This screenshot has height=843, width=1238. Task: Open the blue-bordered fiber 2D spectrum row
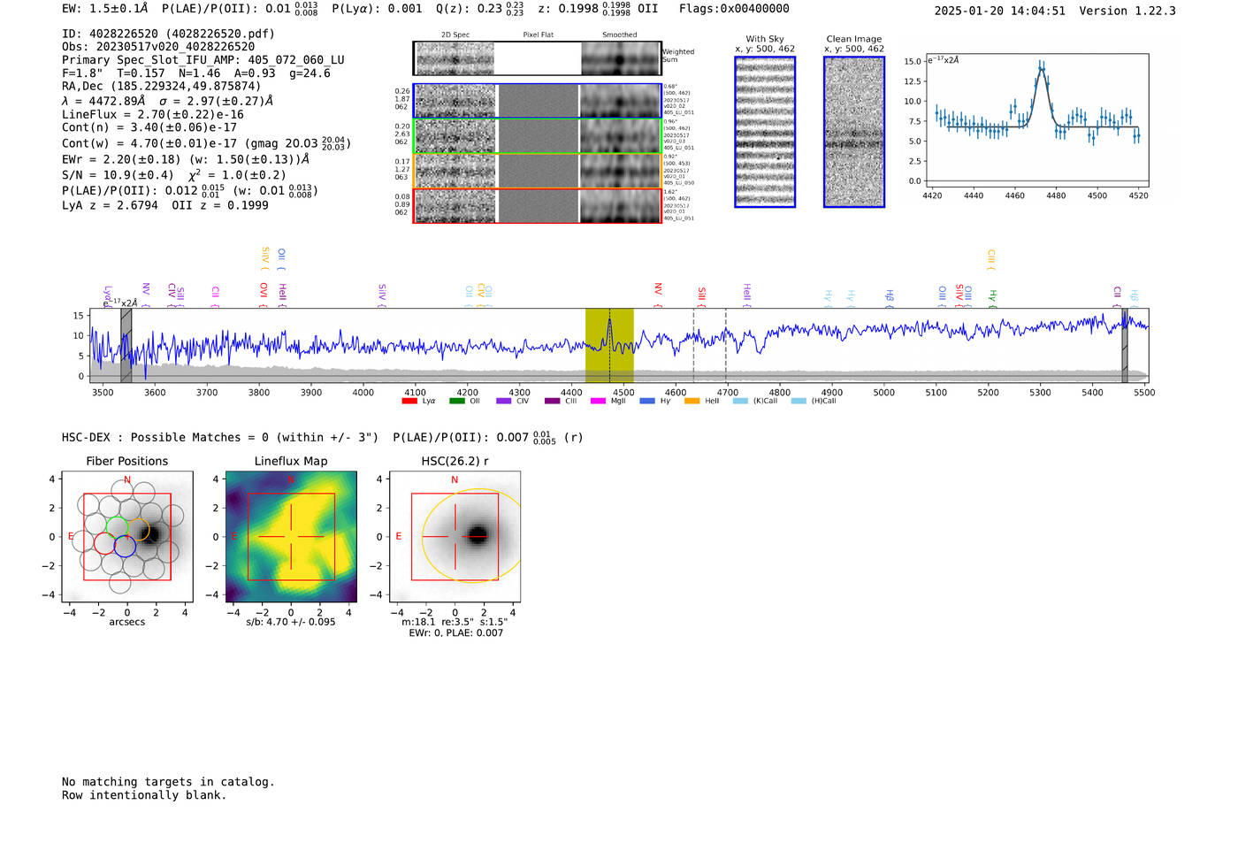[538, 101]
